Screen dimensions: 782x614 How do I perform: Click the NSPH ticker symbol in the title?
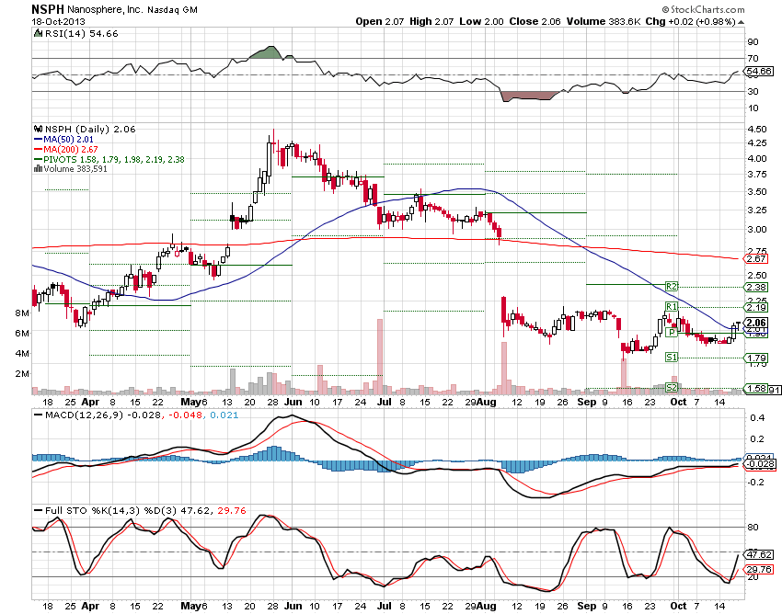(47, 9)
